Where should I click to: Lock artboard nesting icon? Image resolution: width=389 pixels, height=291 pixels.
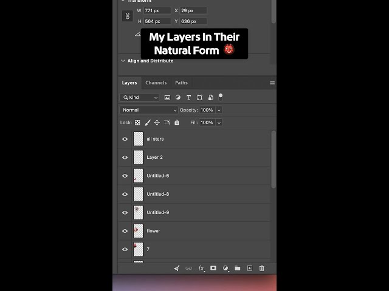pos(167,122)
